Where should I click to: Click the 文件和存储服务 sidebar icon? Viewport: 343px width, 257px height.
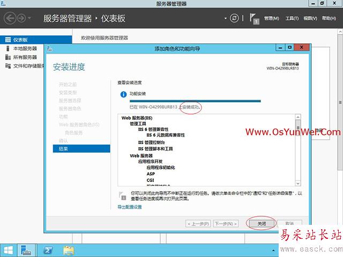[8, 66]
